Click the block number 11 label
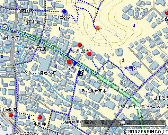The width and height of the screenshot is (168, 135). pyautogui.click(x=61, y=29)
